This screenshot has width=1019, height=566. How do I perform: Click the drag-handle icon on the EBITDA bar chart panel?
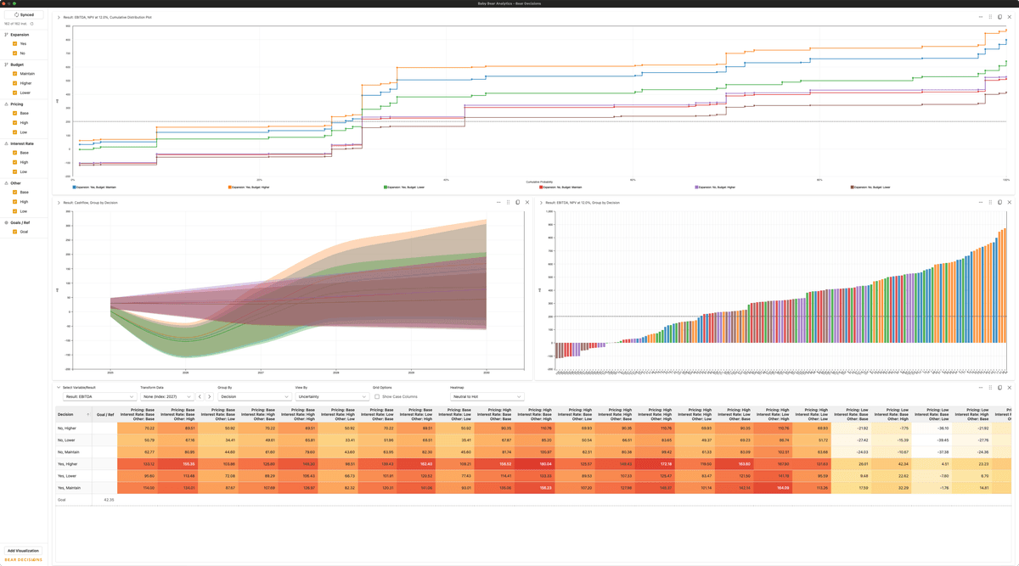992,202
